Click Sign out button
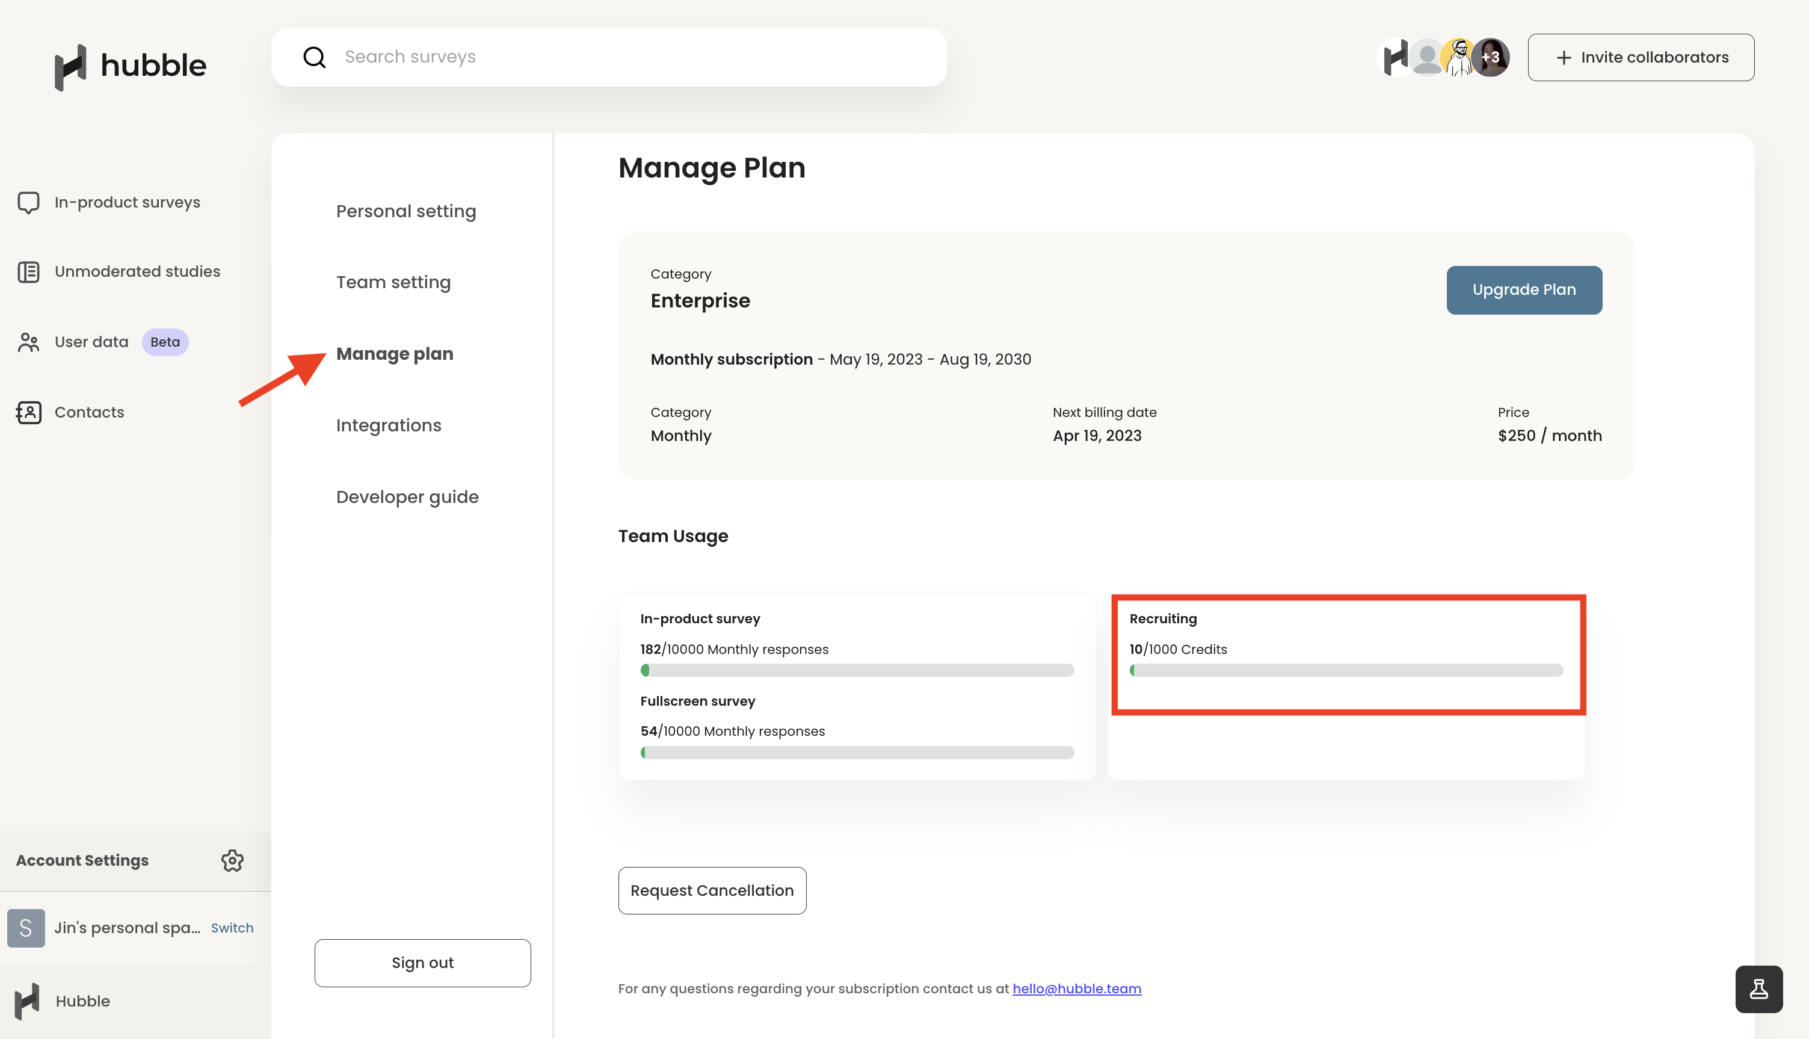 [422, 963]
